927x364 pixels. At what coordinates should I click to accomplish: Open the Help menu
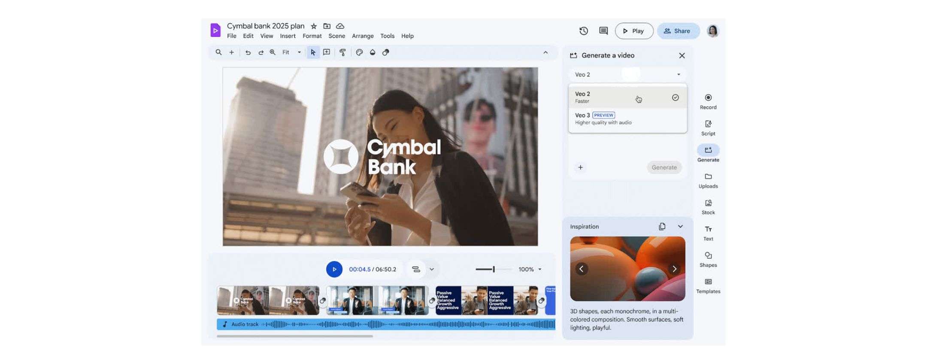tap(407, 36)
